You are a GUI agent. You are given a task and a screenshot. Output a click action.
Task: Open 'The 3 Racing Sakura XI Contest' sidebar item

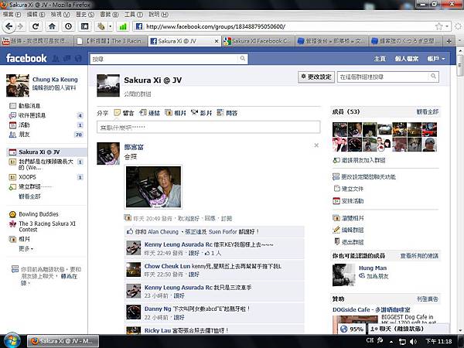point(47,227)
